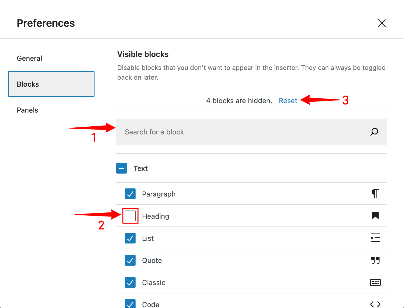Click the Text category label
The width and height of the screenshot is (404, 308).
[x=141, y=168]
